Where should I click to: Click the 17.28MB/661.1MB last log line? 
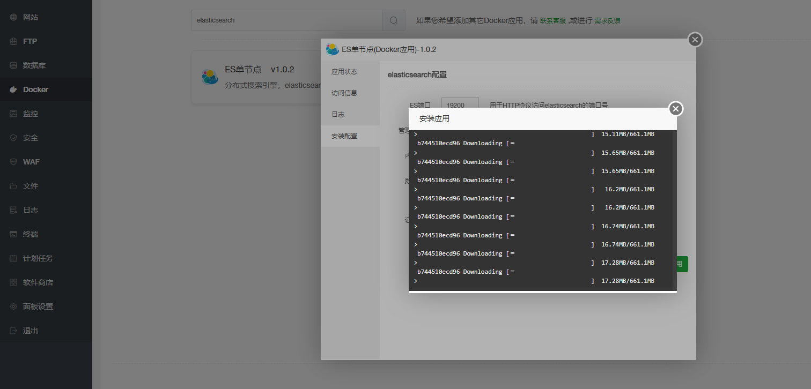(x=628, y=281)
